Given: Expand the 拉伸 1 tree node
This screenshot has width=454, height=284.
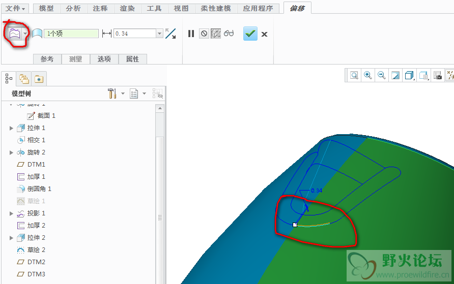Looking at the screenshot, I should click(11, 128).
